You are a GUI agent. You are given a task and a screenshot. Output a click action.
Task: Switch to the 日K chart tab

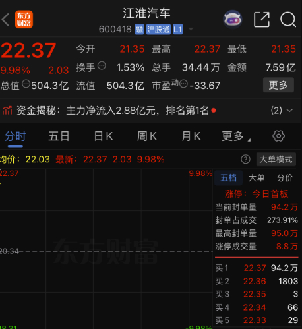pyautogui.click(x=104, y=136)
